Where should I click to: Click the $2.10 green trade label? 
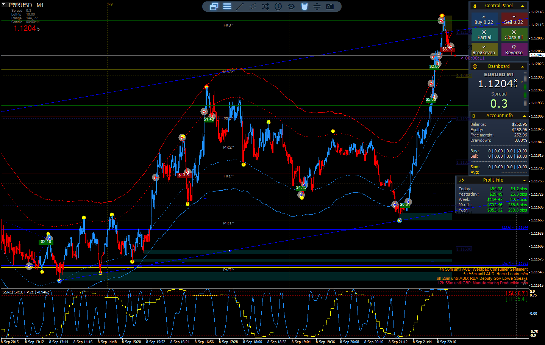coord(46,242)
